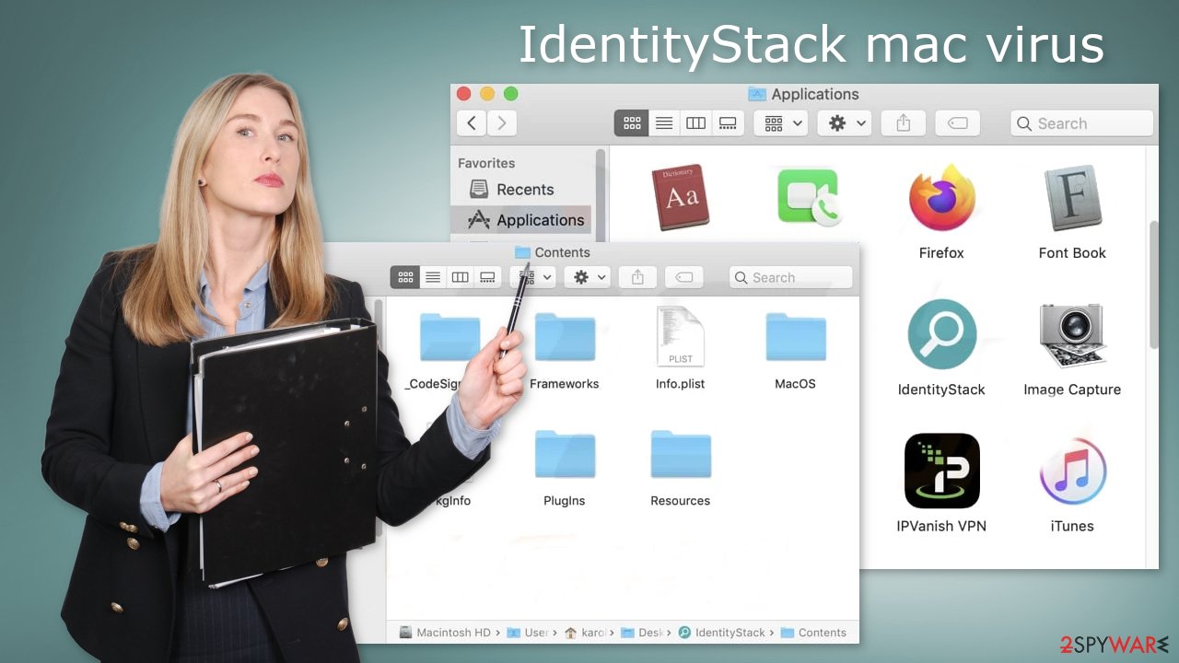Switch Applications window to gallery view
This screenshot has height=663, width=1179.
tap(728, 122)
